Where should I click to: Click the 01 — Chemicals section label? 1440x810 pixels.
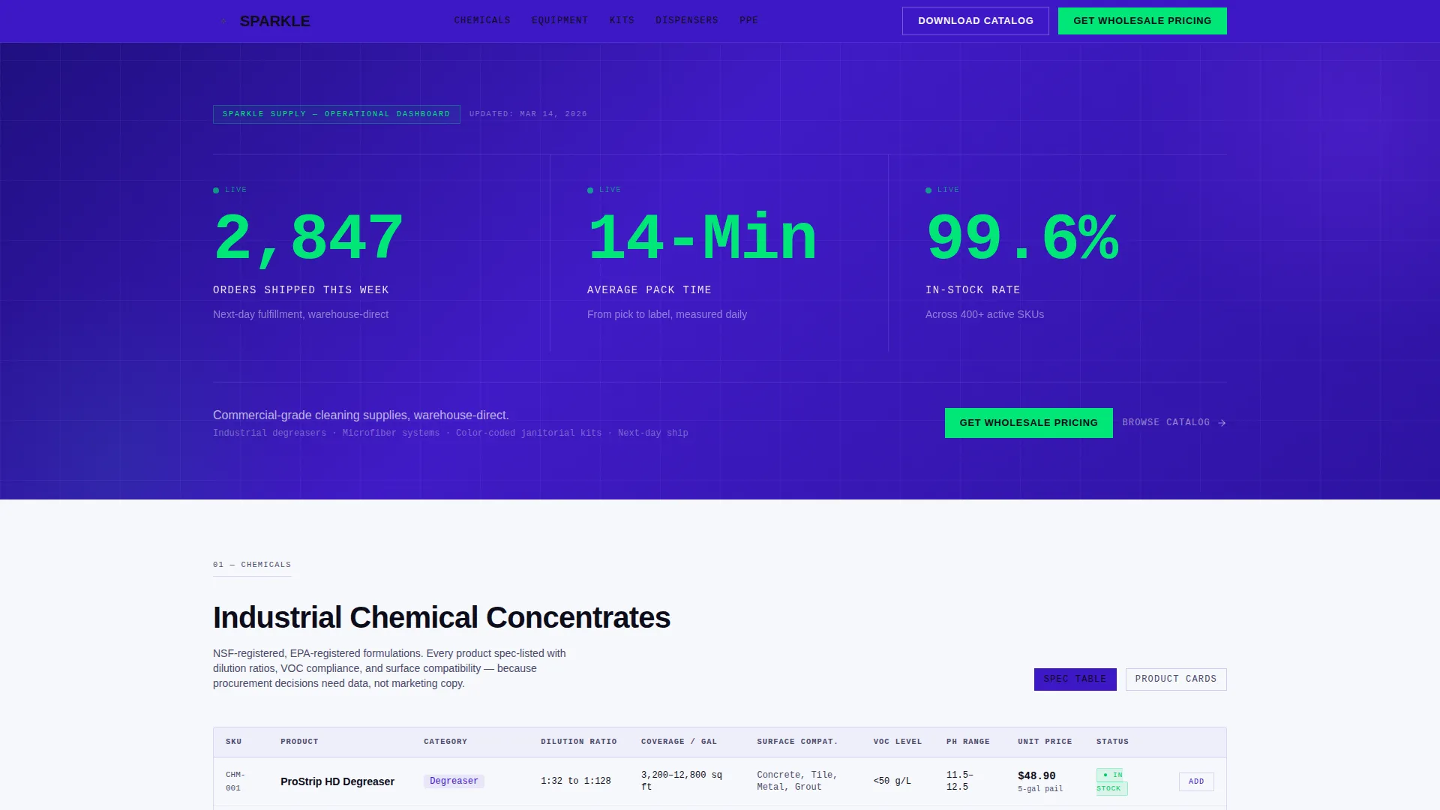(252, 565)
